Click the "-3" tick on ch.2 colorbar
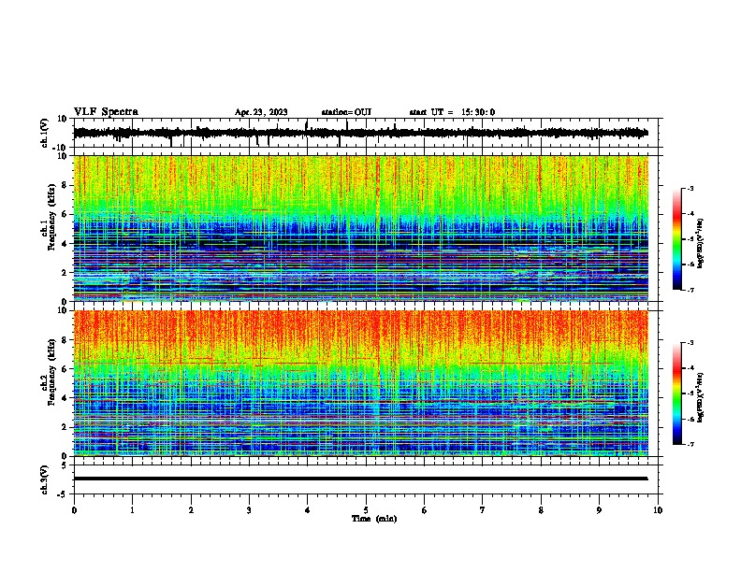This screenshot has width=741, height=572. pos(690,343)
